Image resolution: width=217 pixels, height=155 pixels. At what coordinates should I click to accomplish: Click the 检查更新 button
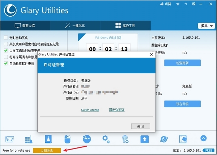pos(182,63)
